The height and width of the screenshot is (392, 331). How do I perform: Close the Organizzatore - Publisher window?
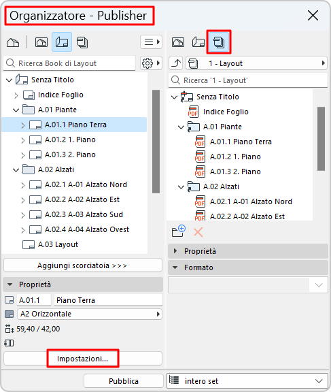(313, 16)
